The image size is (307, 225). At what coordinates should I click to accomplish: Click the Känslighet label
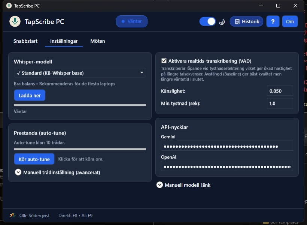coord(173,91)
